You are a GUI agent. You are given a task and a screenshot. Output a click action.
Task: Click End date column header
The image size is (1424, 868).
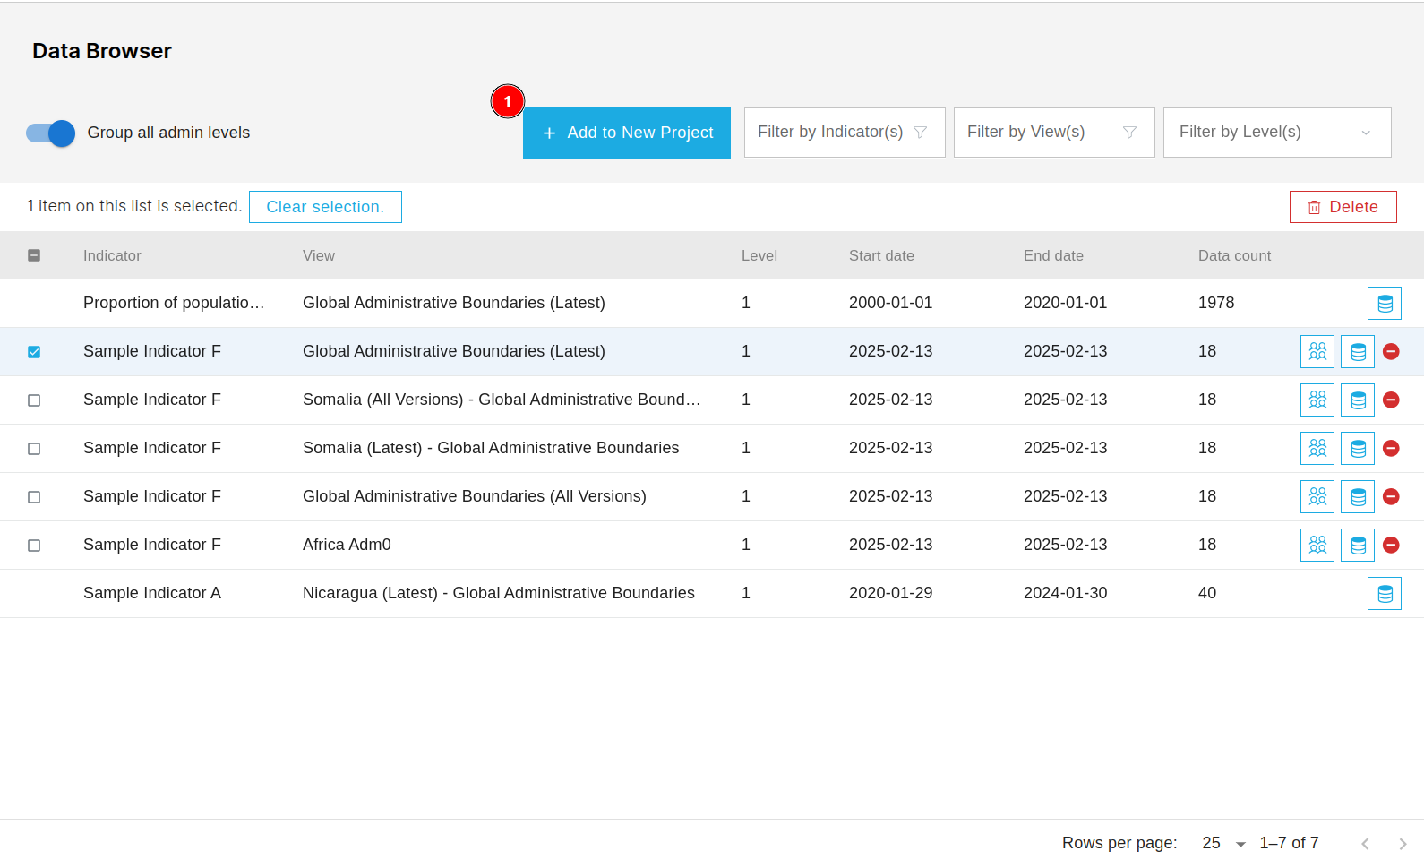pyautogui.click(x=1053, y=255)
